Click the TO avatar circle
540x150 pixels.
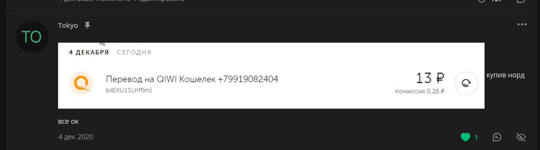[x=32, y=37]
